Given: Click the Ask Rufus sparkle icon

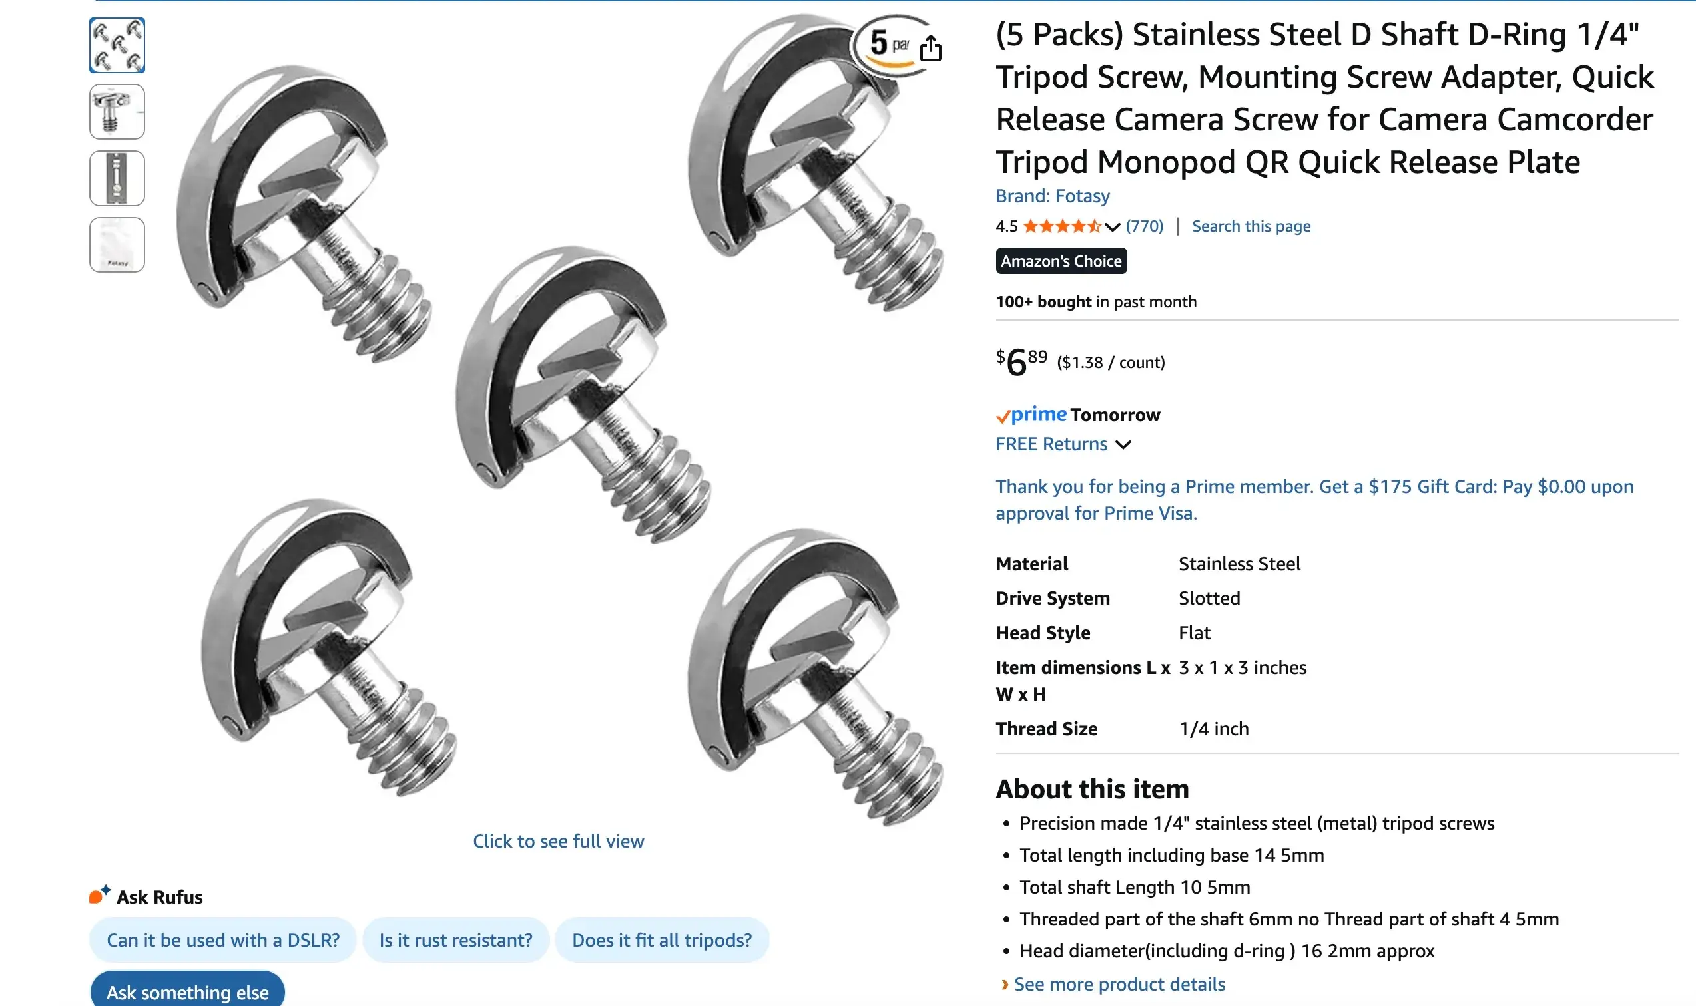Looking at the screenshot, I should click(100, 895).
